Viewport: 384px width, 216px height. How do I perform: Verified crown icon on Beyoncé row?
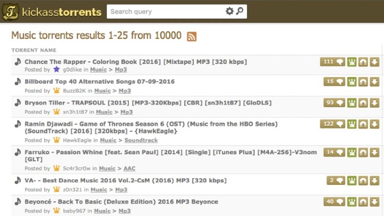(352, 202)
